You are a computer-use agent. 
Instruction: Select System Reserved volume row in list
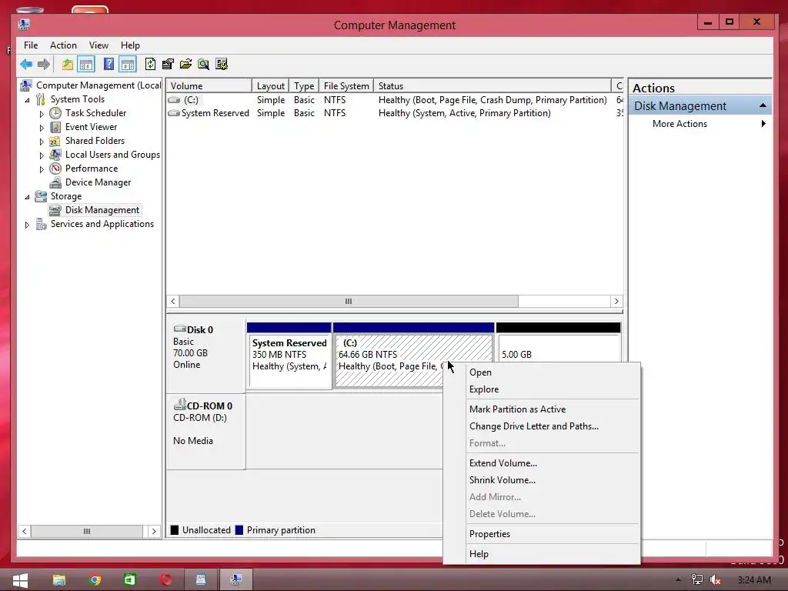coord(395,113)
